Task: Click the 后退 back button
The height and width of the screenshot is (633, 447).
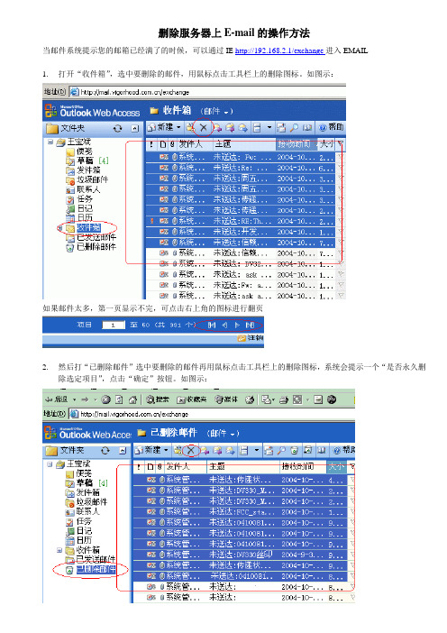Action: click(x=57, y=399)
